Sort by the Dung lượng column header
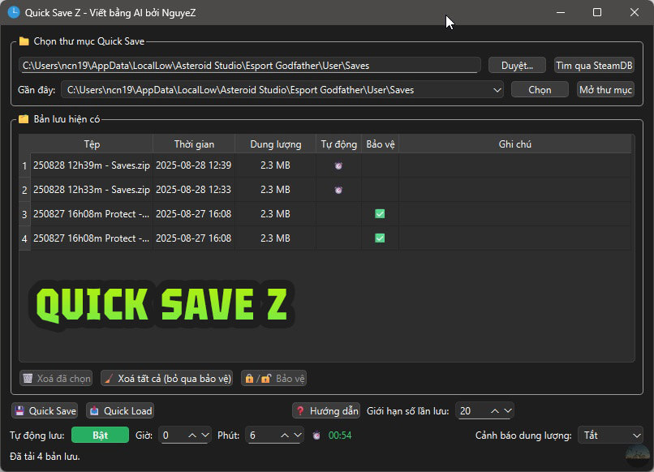654x472 pixels. pyautogui.click(x=275, y=144)
